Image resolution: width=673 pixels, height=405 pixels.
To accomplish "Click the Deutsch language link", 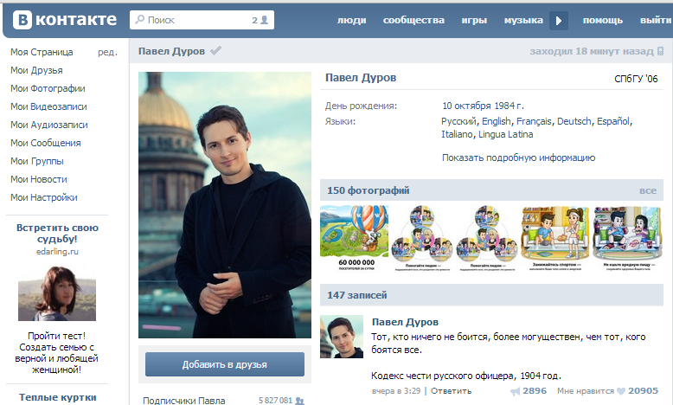I will pos(574,121).
